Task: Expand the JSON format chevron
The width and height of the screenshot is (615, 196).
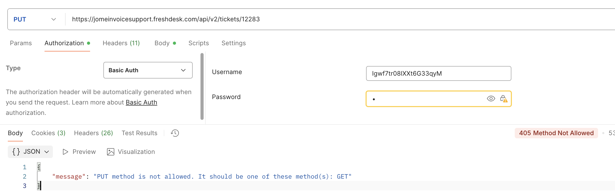Action: point(47,152)
